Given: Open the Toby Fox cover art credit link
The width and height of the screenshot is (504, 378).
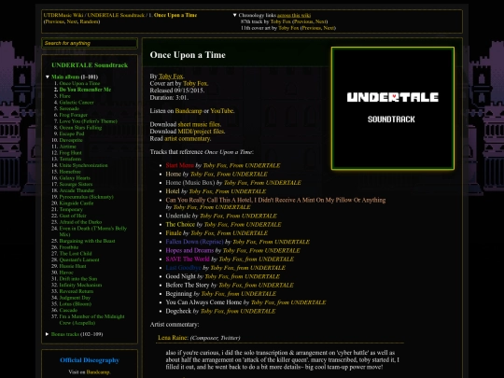Looking at the screenshot, I should [195, 83].
